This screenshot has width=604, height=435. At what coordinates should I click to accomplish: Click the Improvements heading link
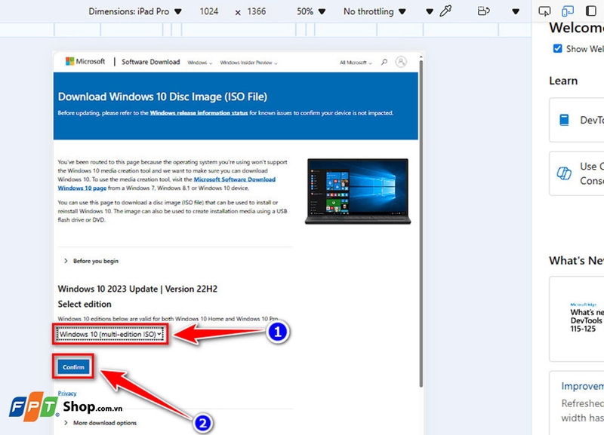click(x=582, y=386)
